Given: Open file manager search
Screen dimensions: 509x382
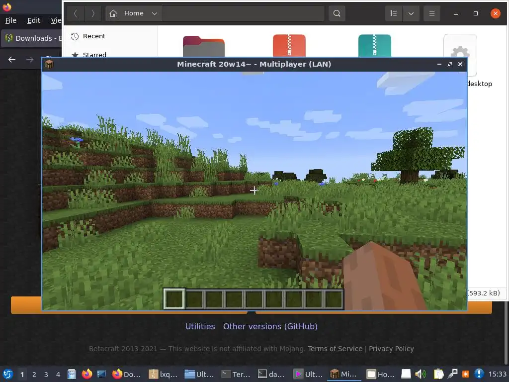Looking at the screenshot, I should (337, 13).
